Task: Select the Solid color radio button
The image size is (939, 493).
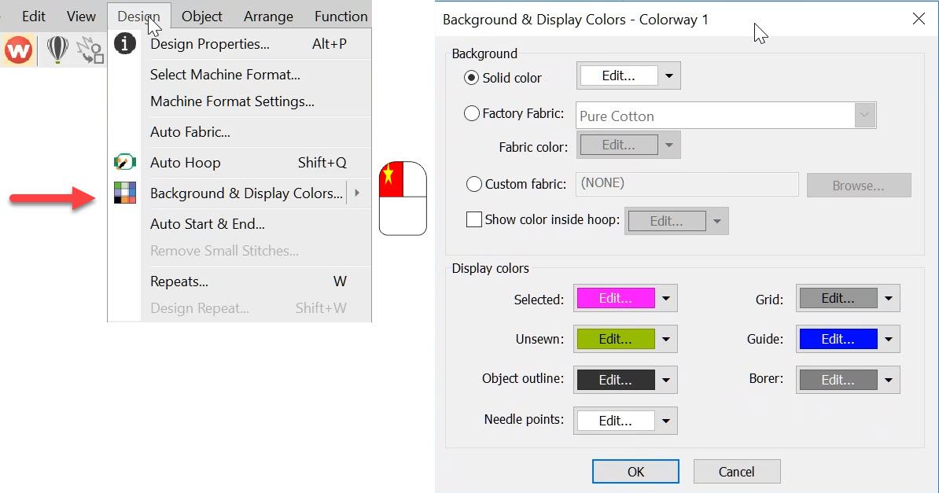Action: tap(472, 78)
